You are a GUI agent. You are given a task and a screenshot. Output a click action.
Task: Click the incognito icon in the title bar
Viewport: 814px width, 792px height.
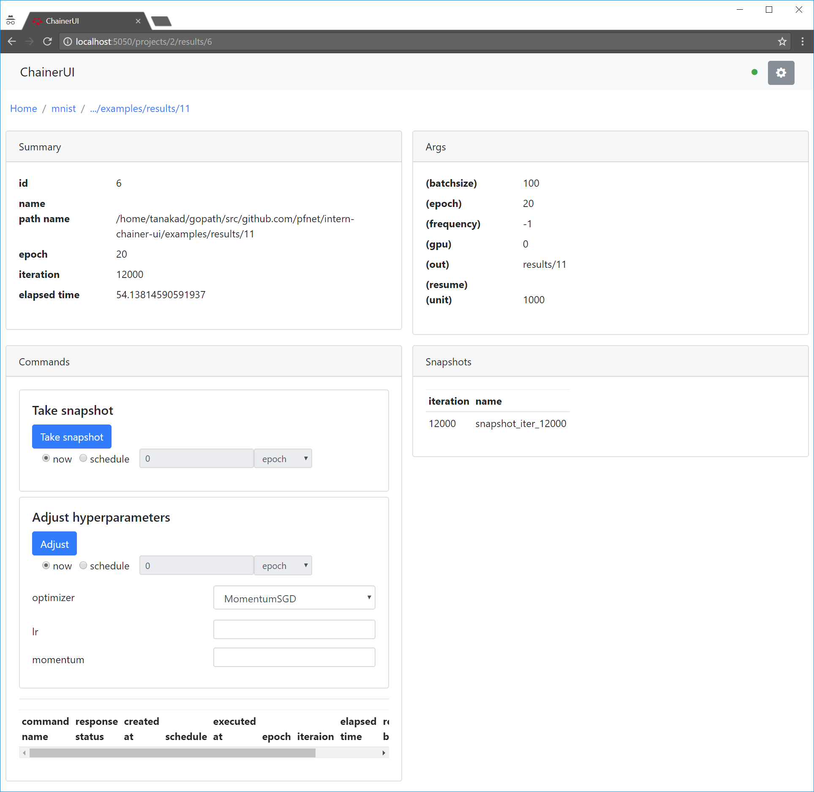click(x=11, y=20)
